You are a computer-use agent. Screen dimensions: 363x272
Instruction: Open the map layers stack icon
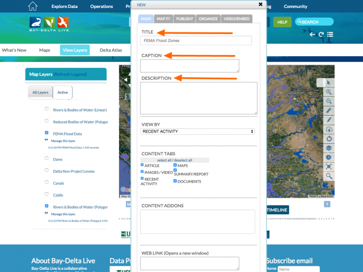pos(329,148)
